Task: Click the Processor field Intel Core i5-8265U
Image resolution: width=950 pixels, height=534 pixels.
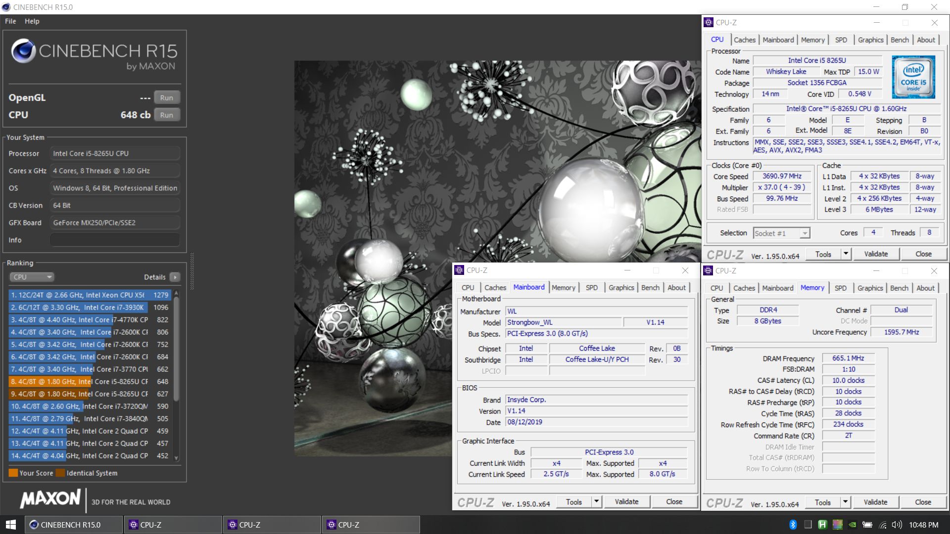Action: coord(115,153)
